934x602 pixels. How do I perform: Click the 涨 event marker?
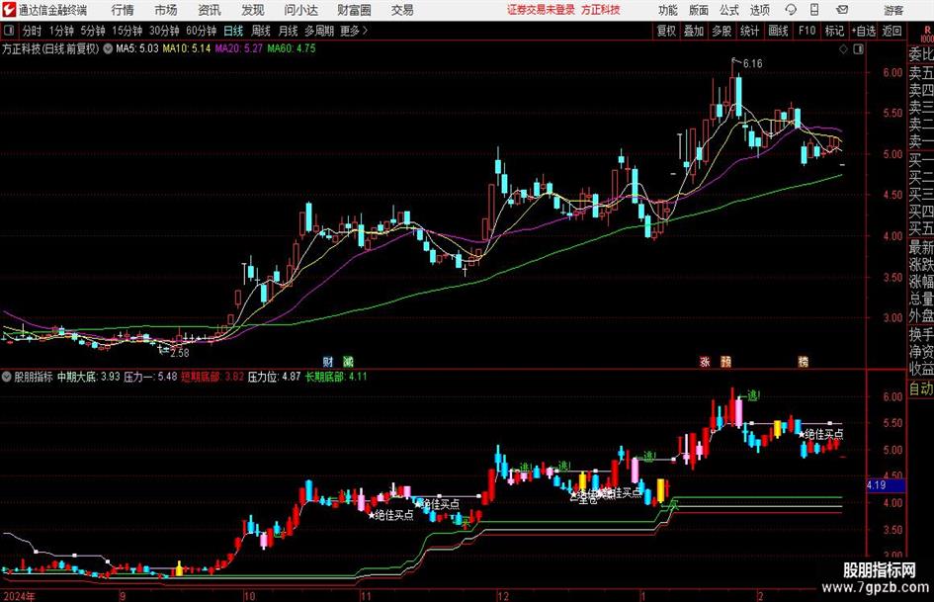coord(705,362)
